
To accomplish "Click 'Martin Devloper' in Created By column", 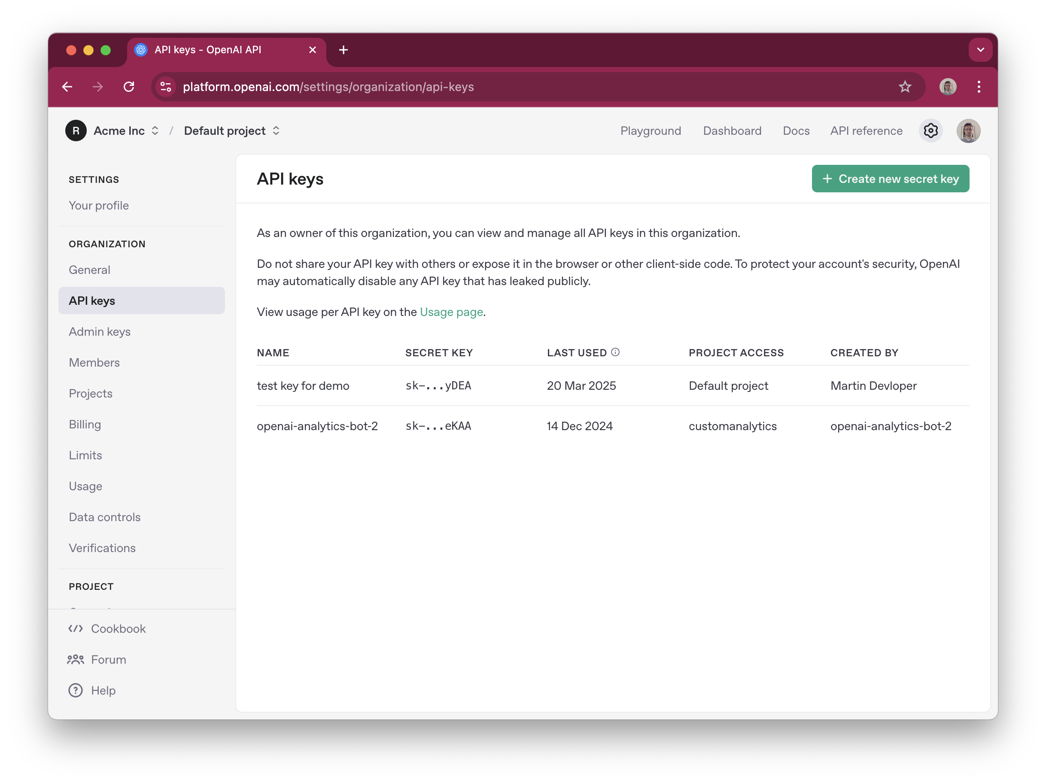I will [x=873, y=386].
